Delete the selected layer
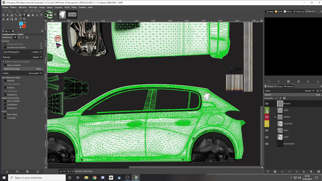 (319, 172)
